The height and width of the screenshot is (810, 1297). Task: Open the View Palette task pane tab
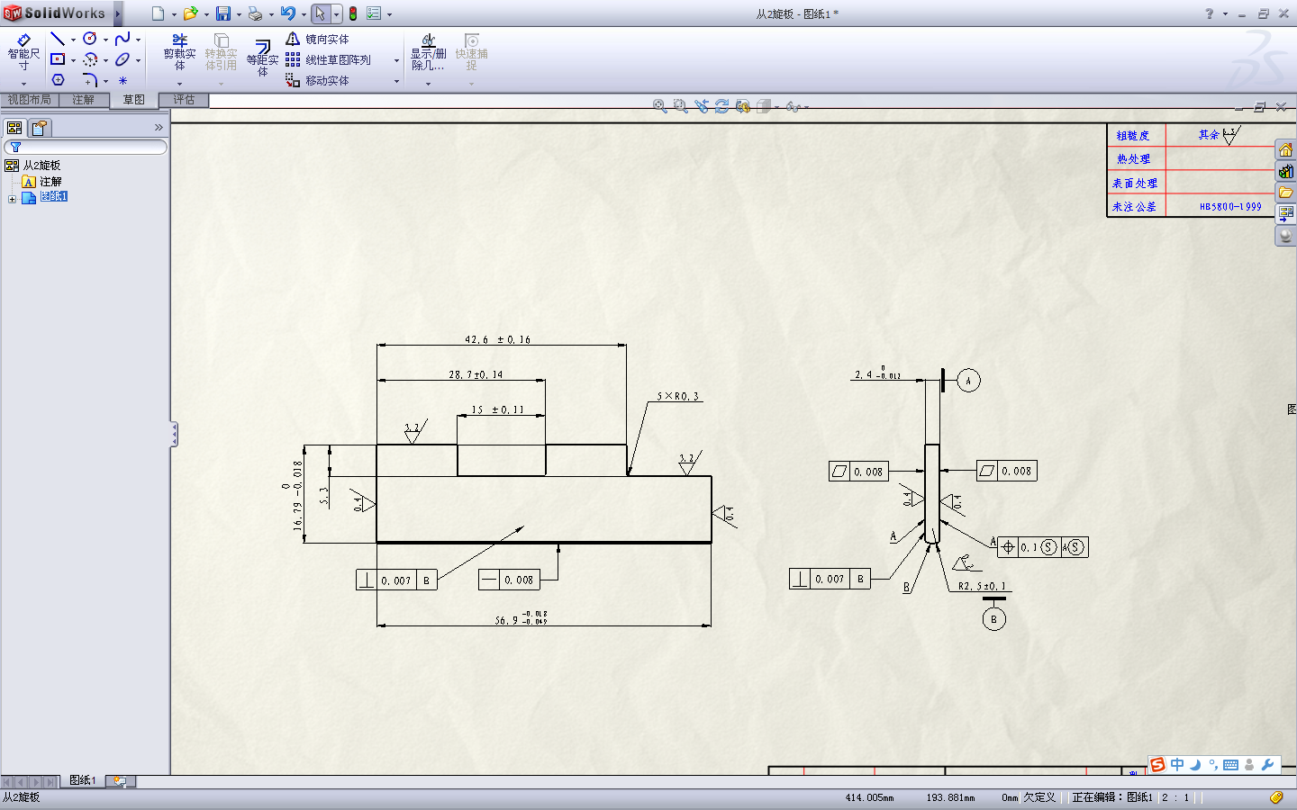(1285, 214)
